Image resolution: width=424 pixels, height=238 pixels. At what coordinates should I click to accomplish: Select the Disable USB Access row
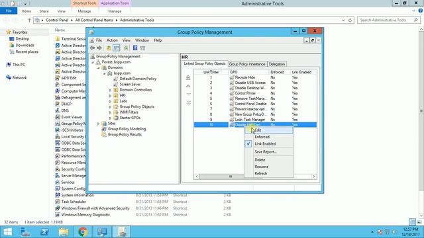click(255, 83)
